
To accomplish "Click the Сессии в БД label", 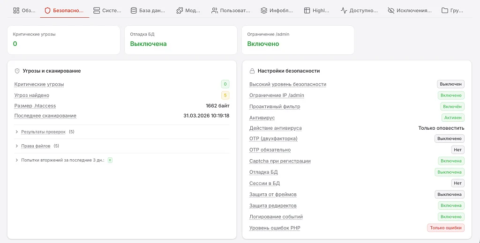I will tap(265, 184).
